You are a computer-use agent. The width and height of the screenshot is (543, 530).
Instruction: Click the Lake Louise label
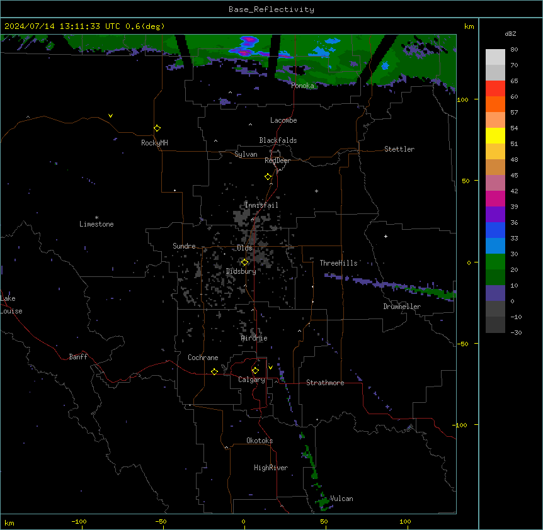(11, 305)
